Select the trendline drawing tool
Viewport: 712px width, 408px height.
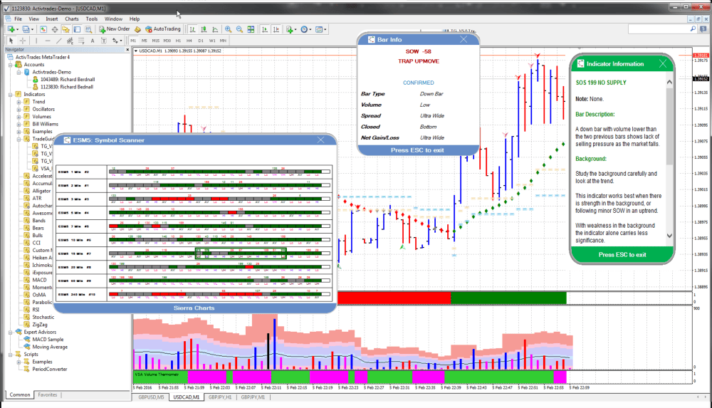point(58,41)
